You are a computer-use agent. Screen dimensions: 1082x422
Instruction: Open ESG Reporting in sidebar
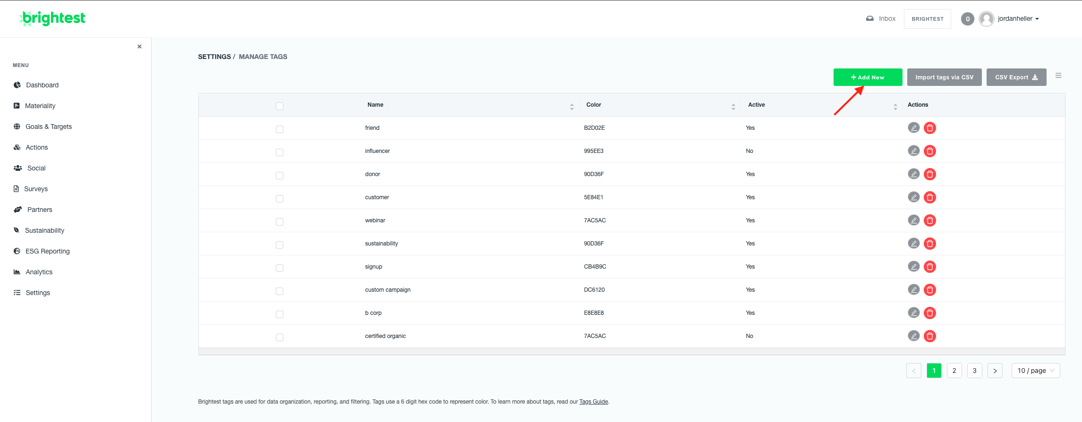47,251
